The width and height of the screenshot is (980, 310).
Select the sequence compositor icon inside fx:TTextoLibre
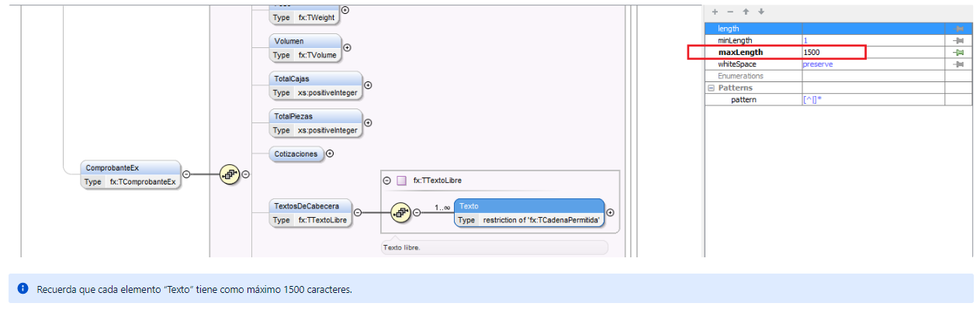(x=400, y=212)
